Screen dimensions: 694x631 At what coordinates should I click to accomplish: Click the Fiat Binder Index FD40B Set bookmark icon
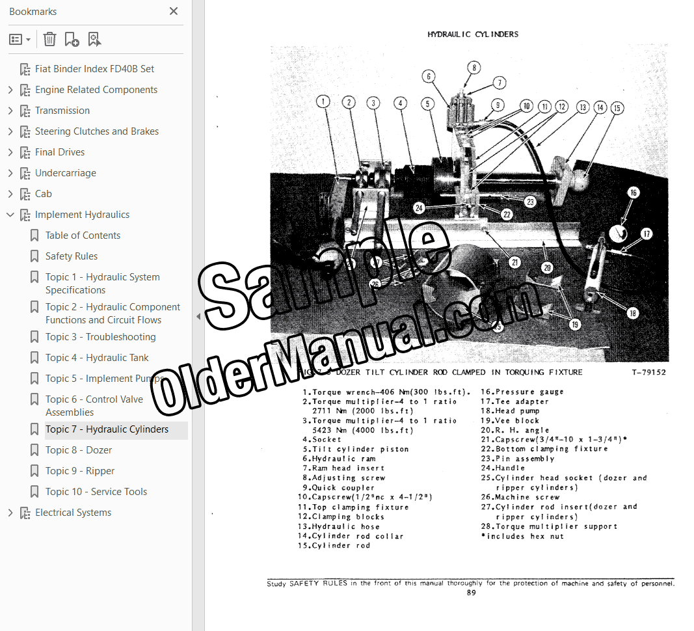point(25,69)
